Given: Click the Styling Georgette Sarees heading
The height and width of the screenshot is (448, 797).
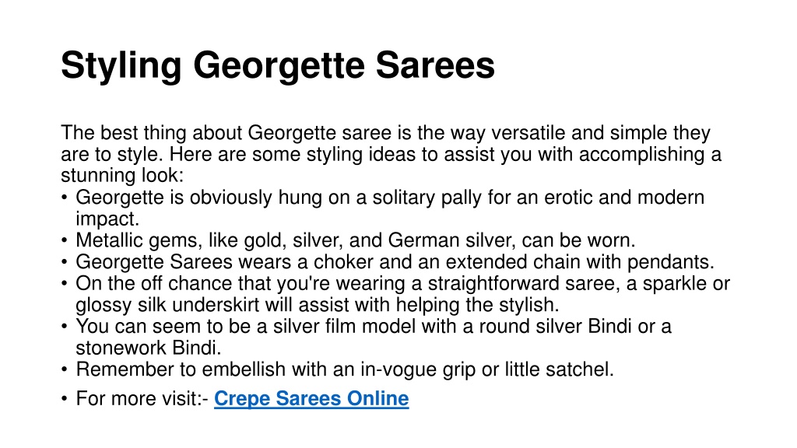Looking at the screenshot, I should coord(278,66).
